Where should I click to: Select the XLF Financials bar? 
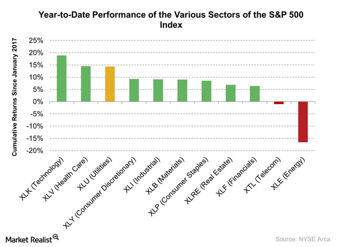pos(255,94)
